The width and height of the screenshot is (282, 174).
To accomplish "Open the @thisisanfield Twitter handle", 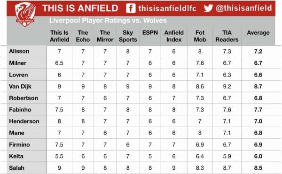I will coord(243,8).
